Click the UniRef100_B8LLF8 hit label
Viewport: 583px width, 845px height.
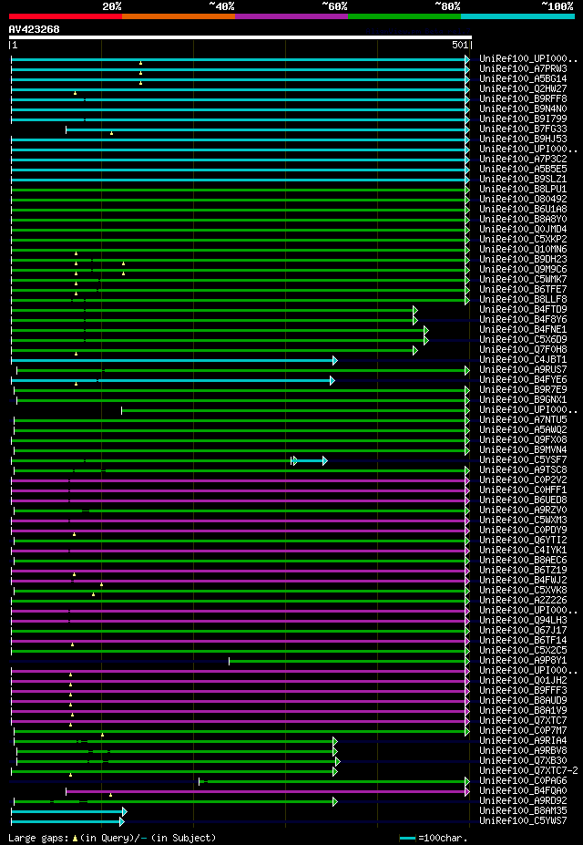coord(523,300)
